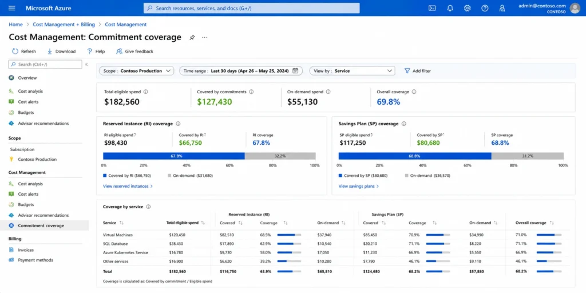Follow the View savings plans link

point(359,186)
